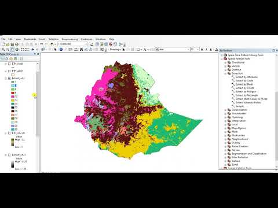Image resolution: width=278 pixels, height=208 pixels.
Task: Toggle visibility of ETH_roads layer
Action: [9, 64]
